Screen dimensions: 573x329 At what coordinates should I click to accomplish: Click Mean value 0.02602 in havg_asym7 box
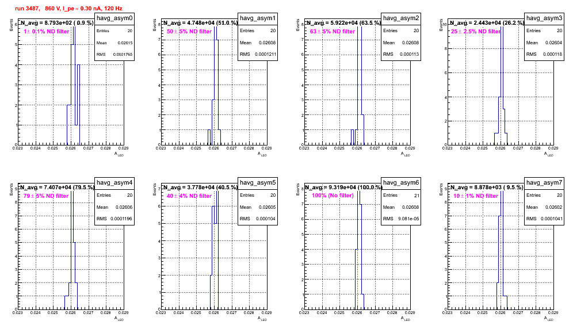tap(553, 207)
